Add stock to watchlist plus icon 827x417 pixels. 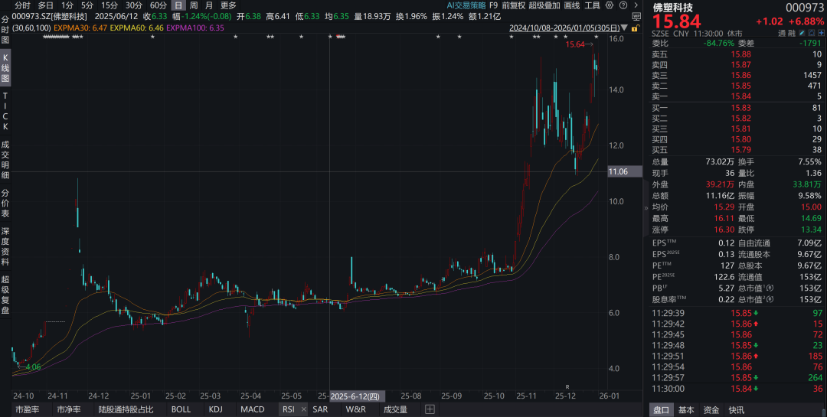(821, 33)
